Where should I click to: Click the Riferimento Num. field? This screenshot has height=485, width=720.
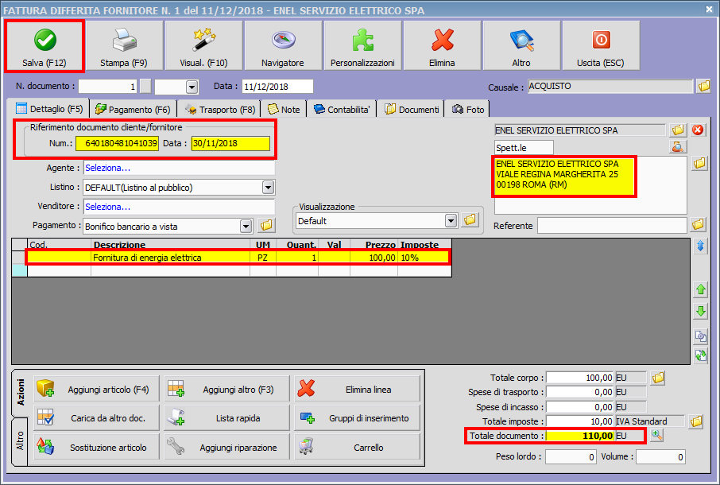pyautogui.click(x=118, y=143)
